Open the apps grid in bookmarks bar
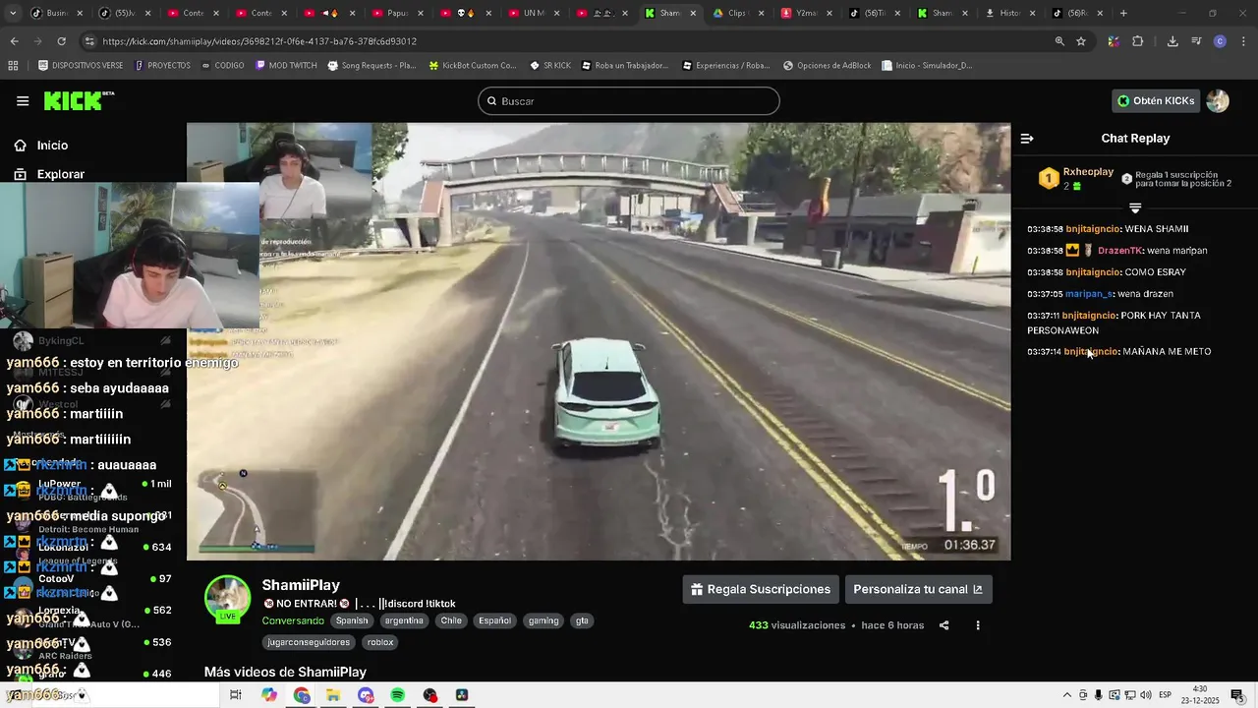Image resolution: width=1258 pixels, height=708 pixels. (x=13, y=66)
